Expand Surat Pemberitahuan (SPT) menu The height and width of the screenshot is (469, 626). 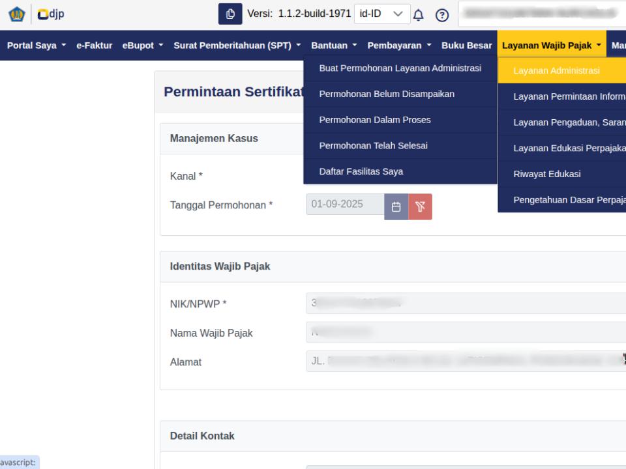(237, 46)
